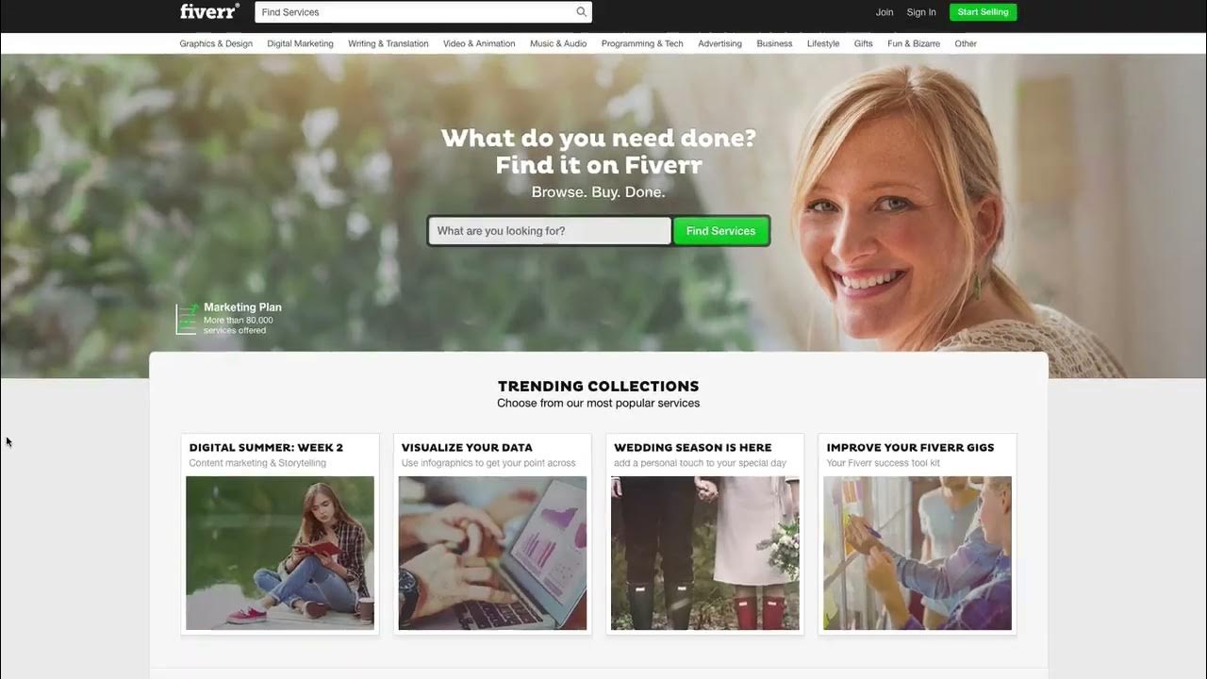
Task: Open the Graphics & Design category
Action: tap(216, 43)
